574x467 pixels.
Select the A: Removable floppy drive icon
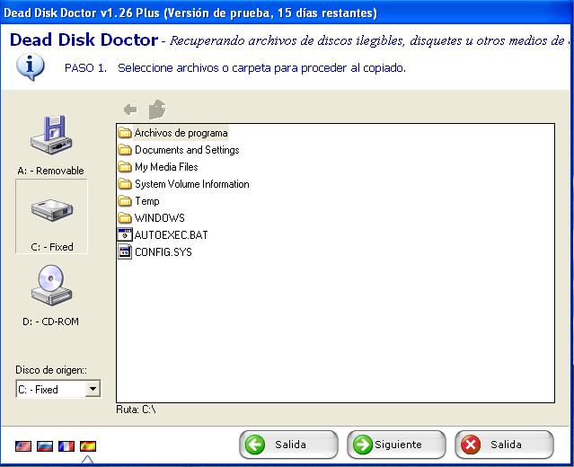point(51,136)
